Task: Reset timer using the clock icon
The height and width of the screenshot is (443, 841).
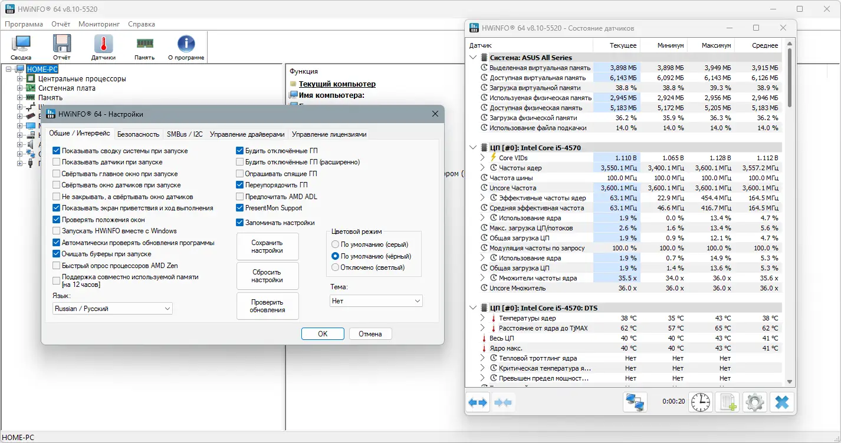Action: 701,402
